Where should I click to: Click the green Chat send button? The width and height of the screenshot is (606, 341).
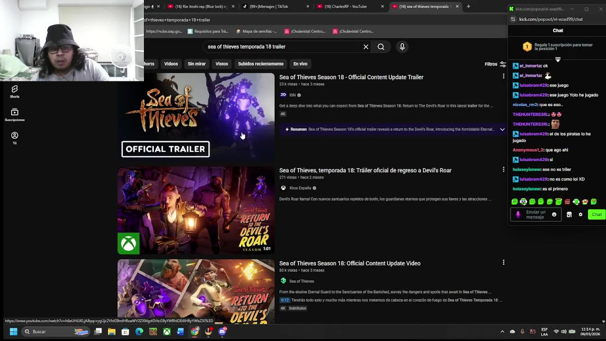click(597, 215)
